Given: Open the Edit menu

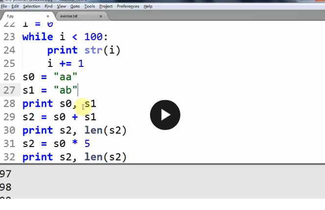Looking at the screenshot, I should [x=15, y=6].
